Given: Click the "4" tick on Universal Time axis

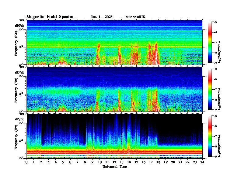Looking at the screenshot, I should [56, 162].
